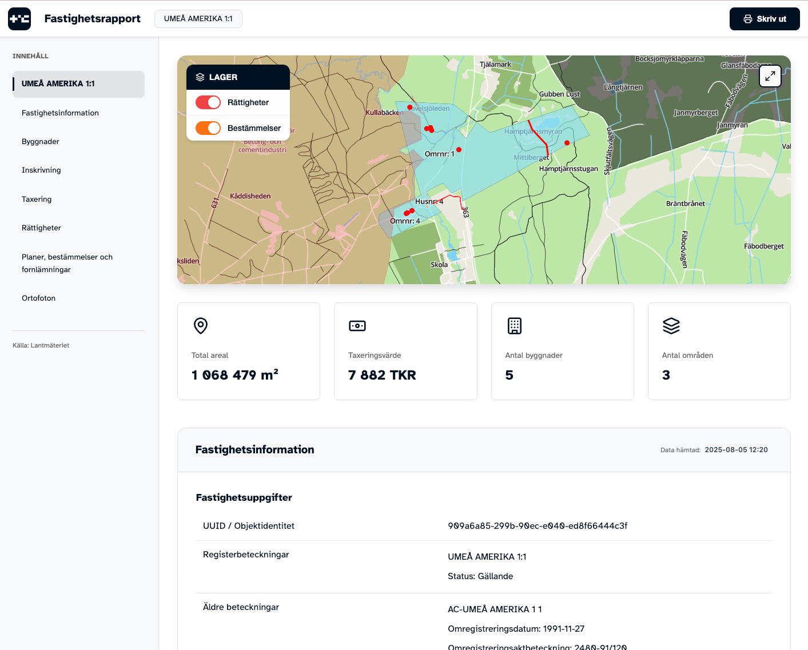Disable the Bestämmelser map layer

pyautogui.click(x=208, y=128)
